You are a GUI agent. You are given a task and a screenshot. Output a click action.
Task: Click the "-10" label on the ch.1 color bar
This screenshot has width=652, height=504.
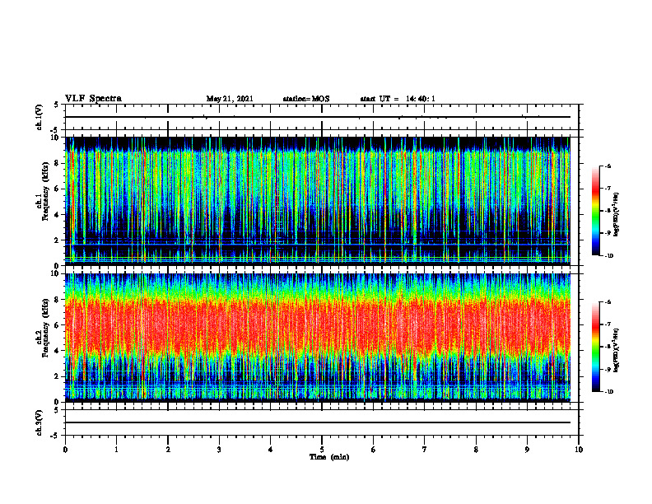pyautogui.click(x=609, y=256)
